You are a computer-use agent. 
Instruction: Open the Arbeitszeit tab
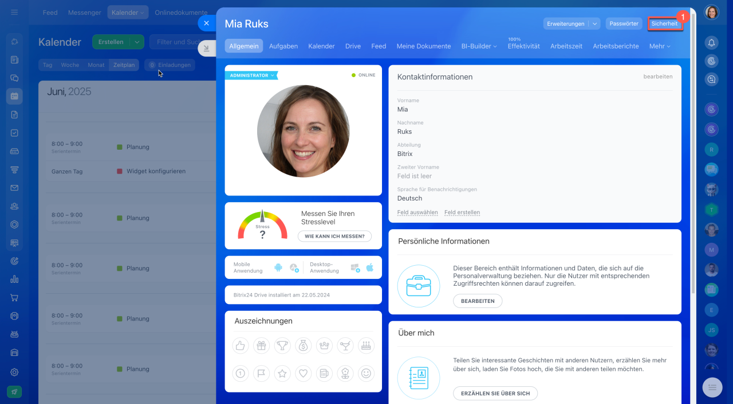pyautogui.click(x=566, y=46)
